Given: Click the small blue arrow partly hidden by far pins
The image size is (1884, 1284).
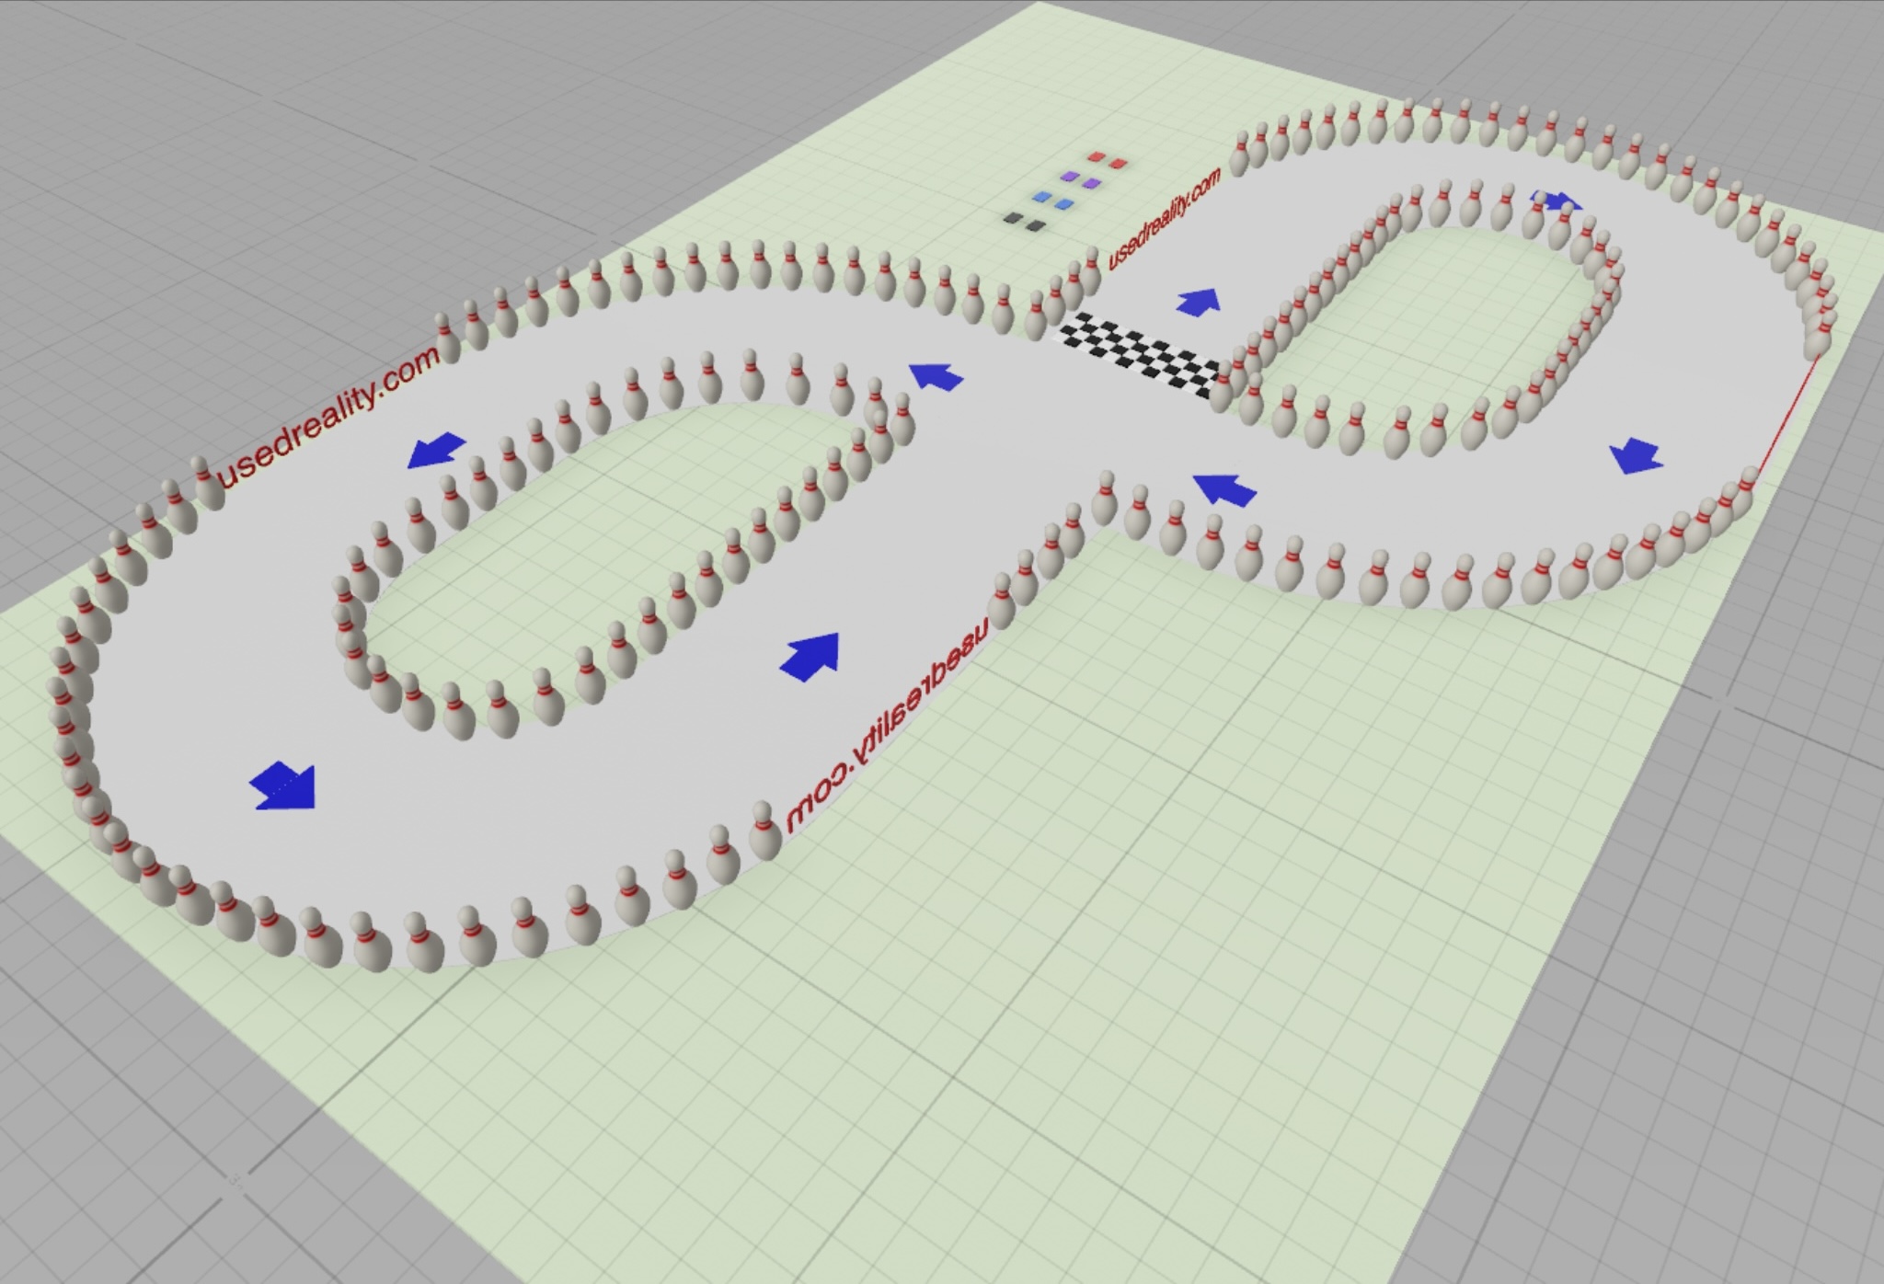Looking at the screenshot, I should 1553,201.
